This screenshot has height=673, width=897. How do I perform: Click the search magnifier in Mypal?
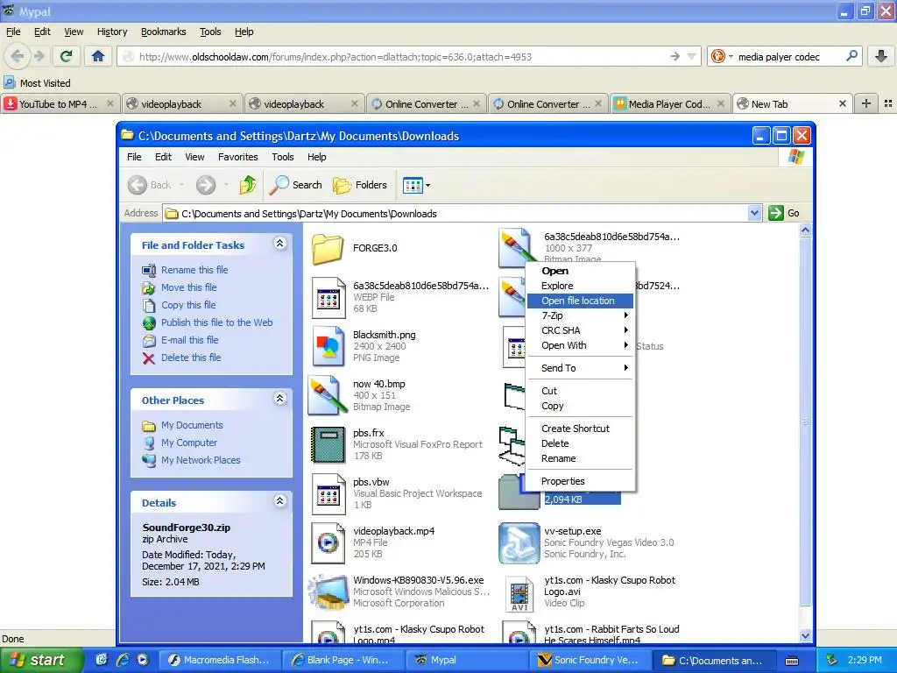(851, 56)
